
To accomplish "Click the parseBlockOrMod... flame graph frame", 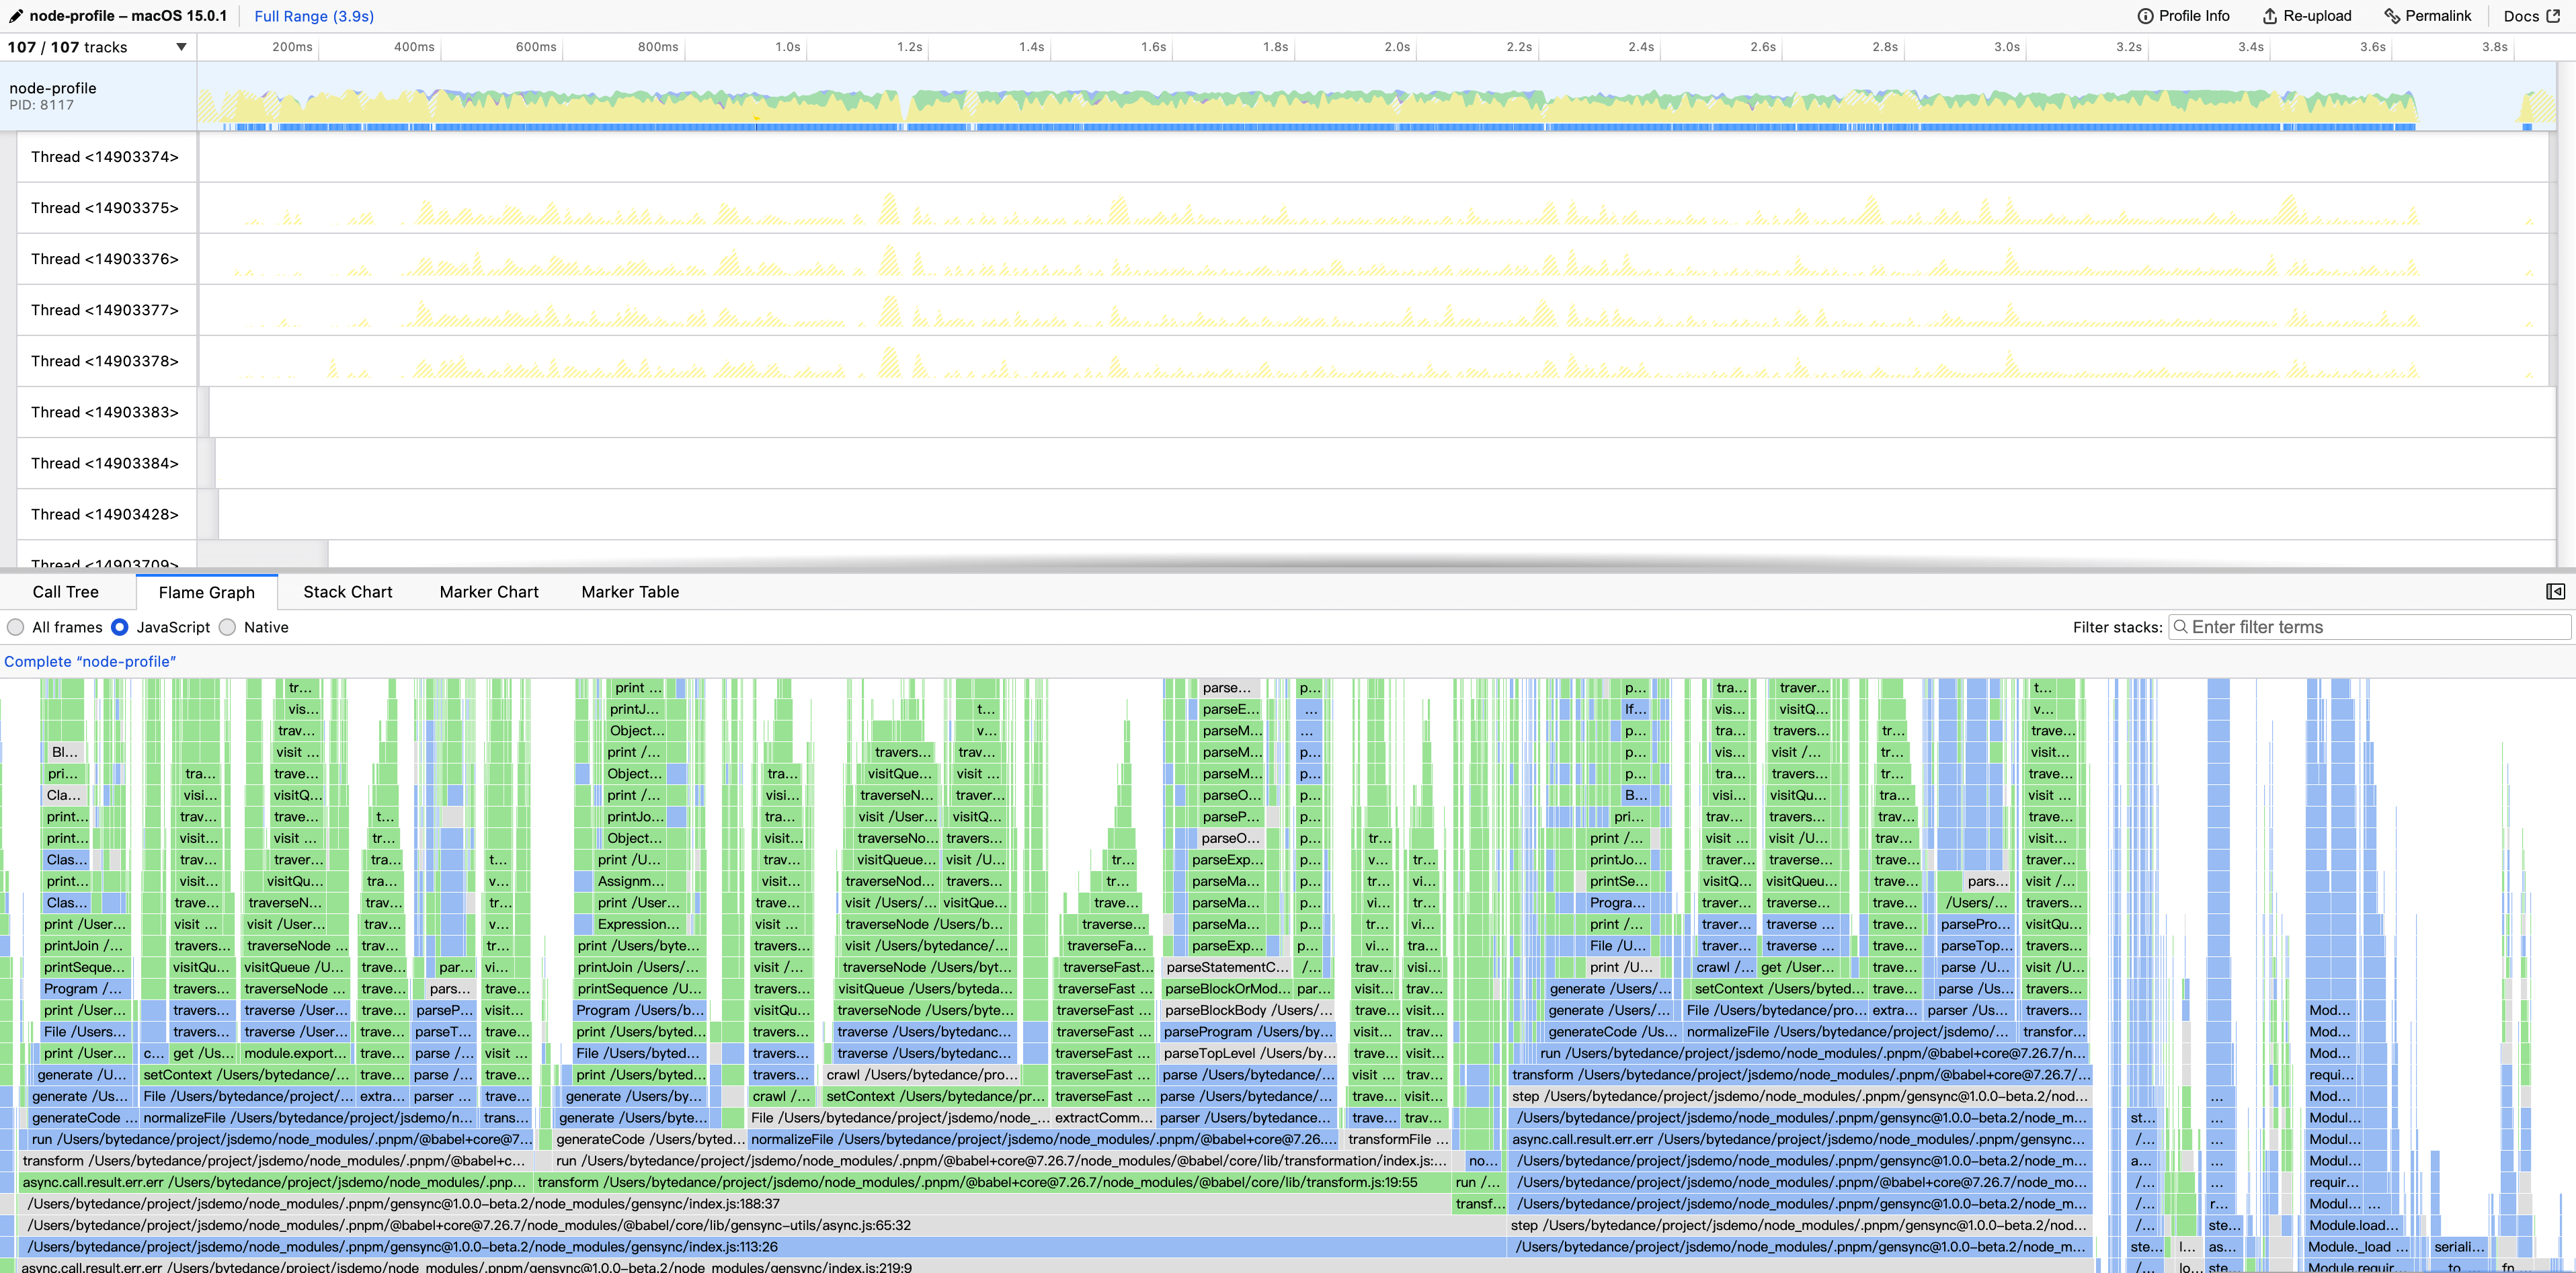I will point(1227,989).
